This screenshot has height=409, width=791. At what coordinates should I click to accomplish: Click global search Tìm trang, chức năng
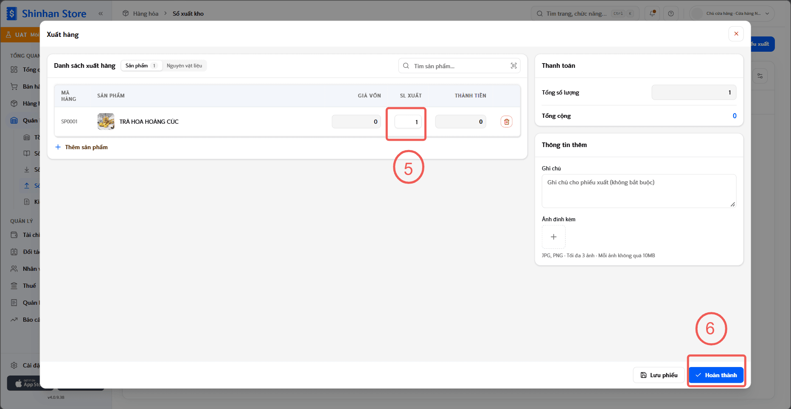click(585, 14)
